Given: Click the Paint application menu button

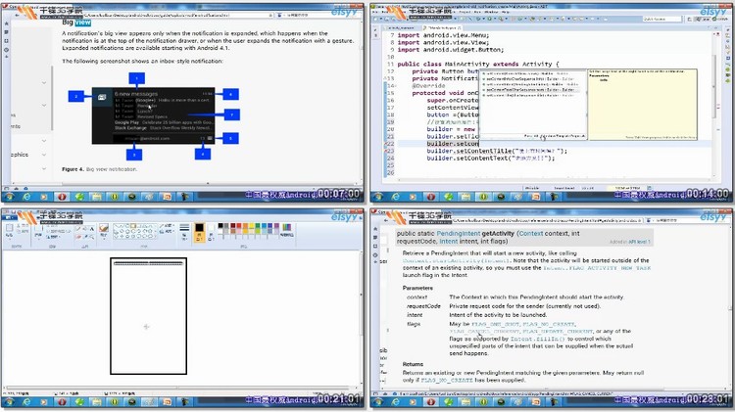Looking at the screenshot, I should point(9,217).
